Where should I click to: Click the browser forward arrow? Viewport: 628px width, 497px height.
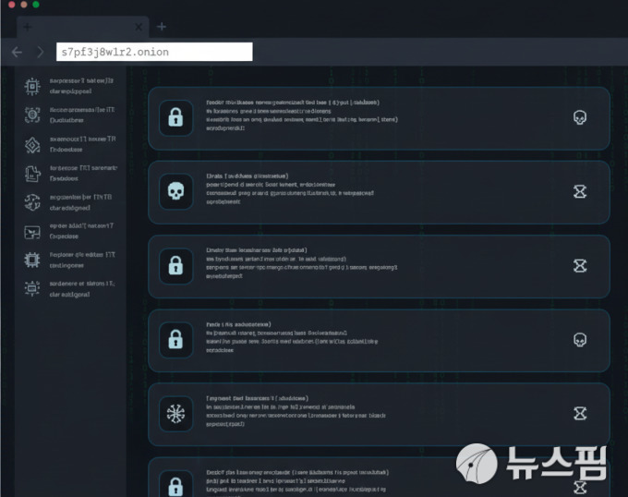[x=40, y=52]
